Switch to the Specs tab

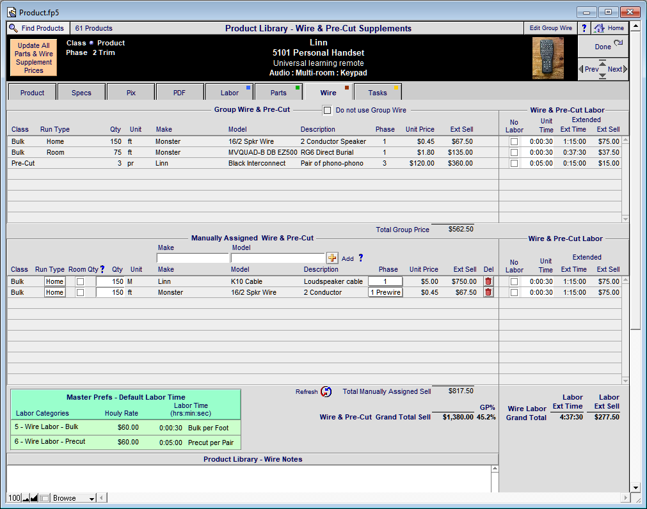[x=81, y=92]
